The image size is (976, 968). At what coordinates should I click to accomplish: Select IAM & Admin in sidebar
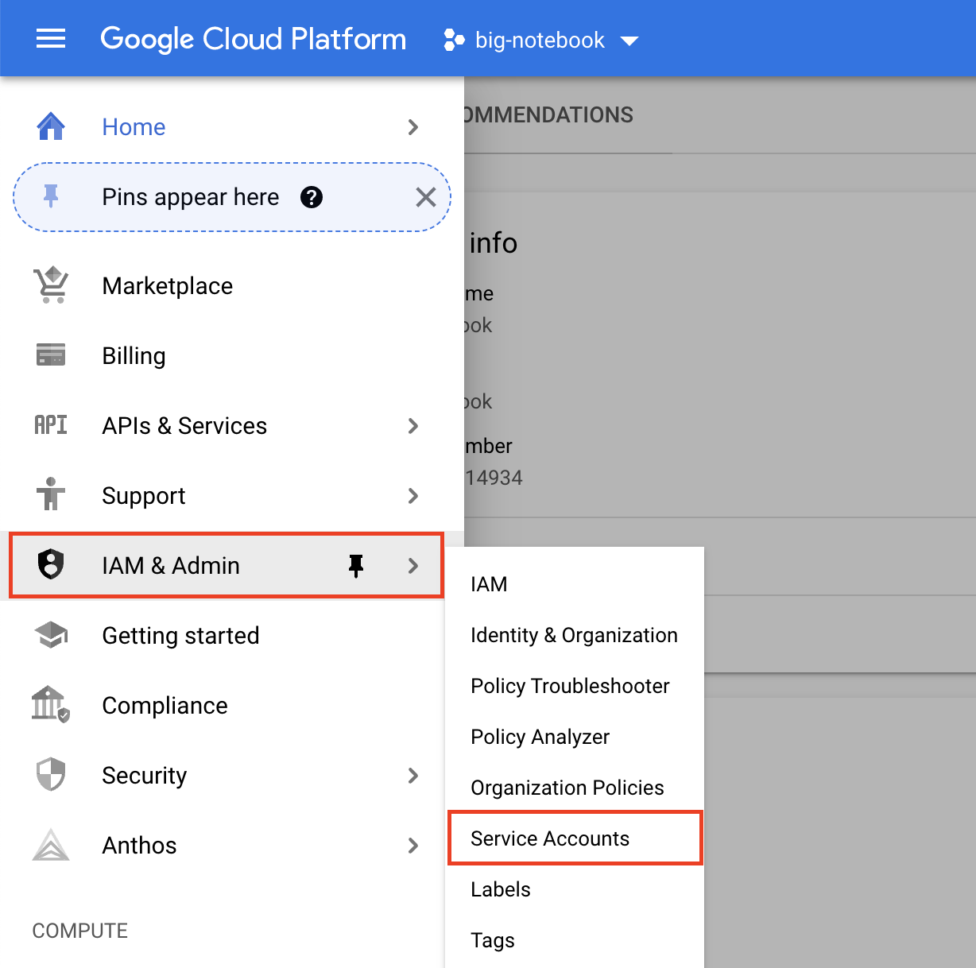[x=171, y=566]
